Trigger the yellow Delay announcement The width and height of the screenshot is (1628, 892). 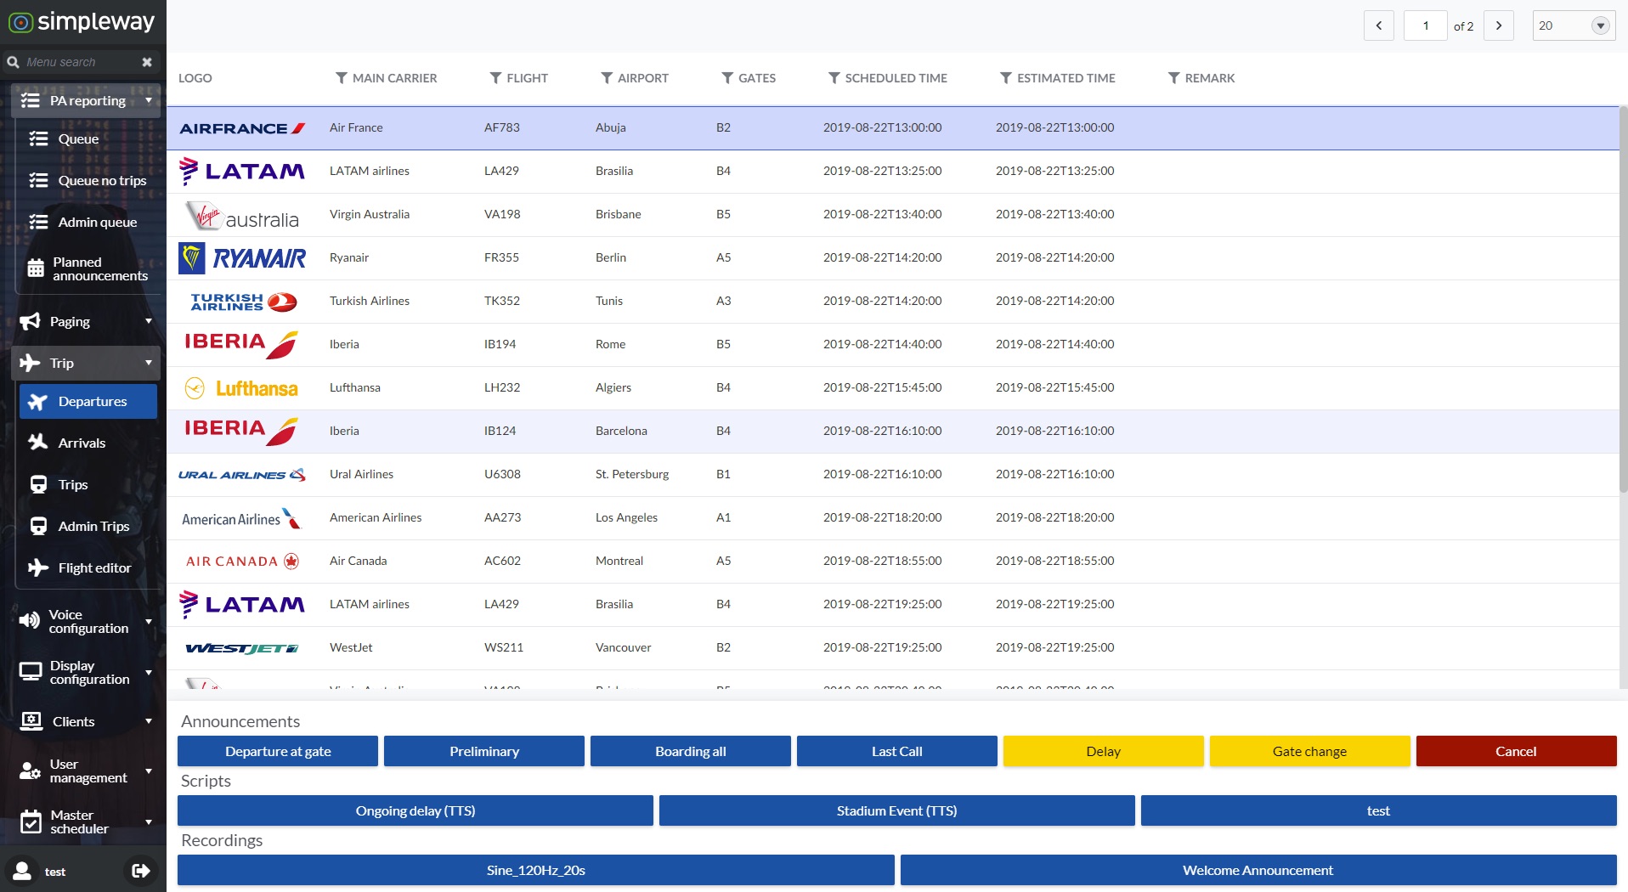point(1103,751)
